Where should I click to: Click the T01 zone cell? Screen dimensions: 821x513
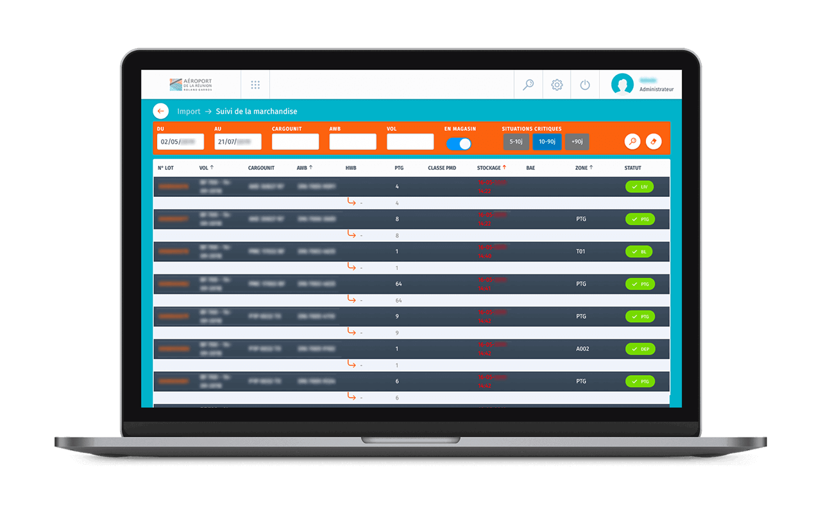pyautogui.click(x=580, y=251)
